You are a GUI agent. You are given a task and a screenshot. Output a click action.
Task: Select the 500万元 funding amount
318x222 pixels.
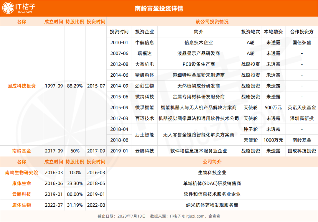(273, 108)
